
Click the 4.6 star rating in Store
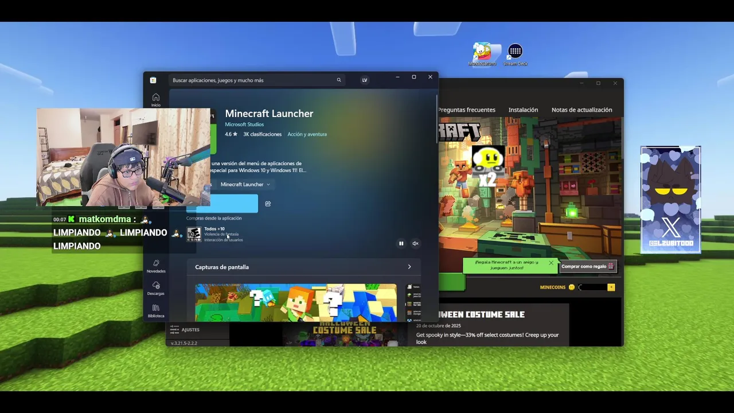[231, 134]
